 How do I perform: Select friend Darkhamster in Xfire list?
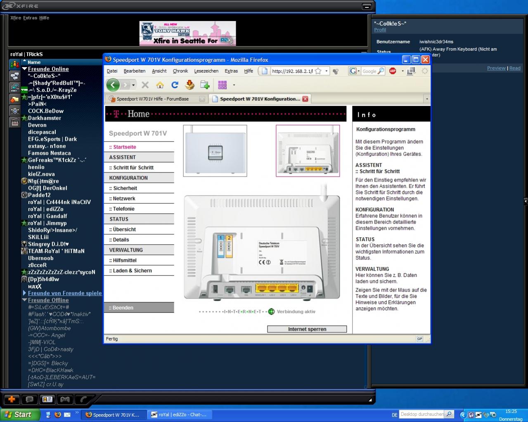point(45,118)
